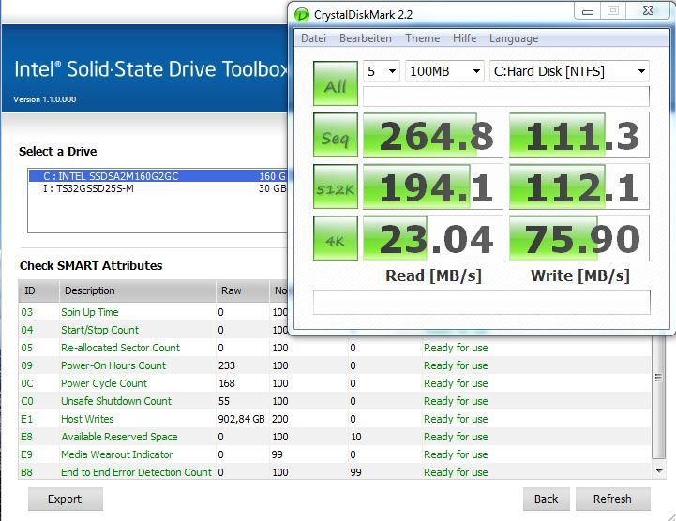
Task: Click the comment field under Read/Write labels
Action: (x=482, y=303)
